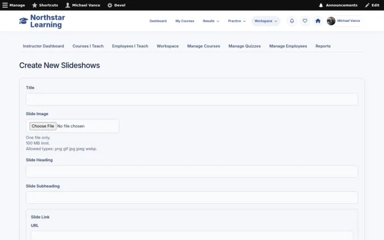Click the 'Slide Image' label

point(37,114)
